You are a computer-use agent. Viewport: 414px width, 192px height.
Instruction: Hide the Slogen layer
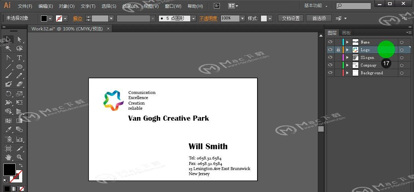pyautogui.click(x=330, y=57)
